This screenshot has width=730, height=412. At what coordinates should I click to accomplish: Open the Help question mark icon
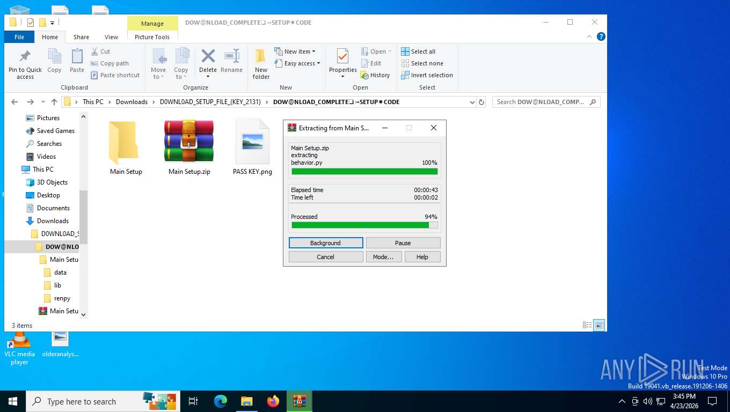pos(601,36)
